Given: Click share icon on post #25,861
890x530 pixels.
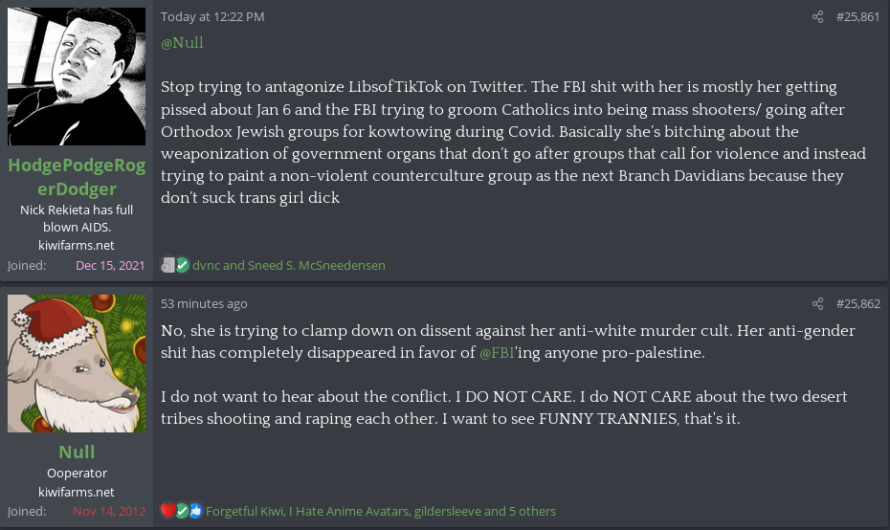Looking at the screenshot, I should coord(817,17).
